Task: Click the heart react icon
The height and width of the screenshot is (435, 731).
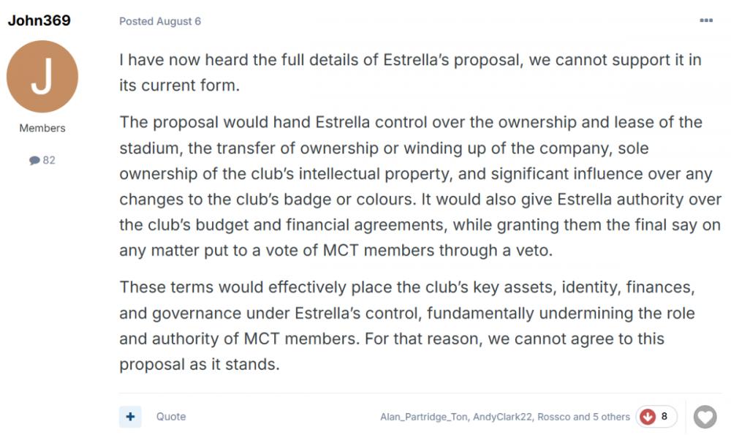Action: point(705,416)
